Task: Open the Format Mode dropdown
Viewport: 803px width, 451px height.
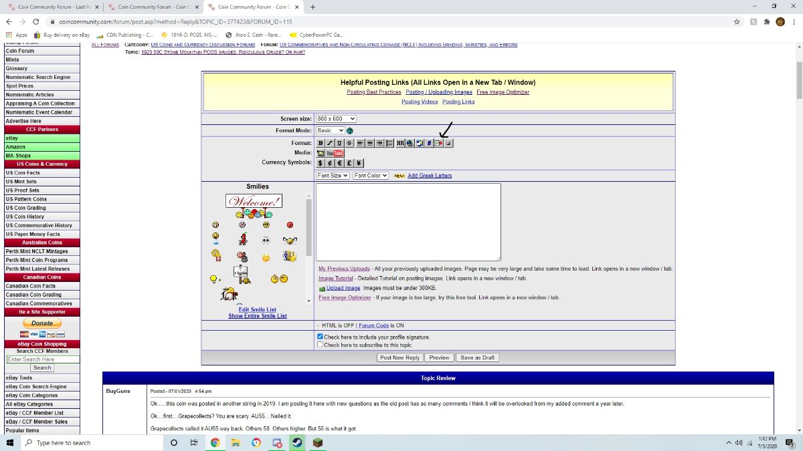Action: [331, 130]
